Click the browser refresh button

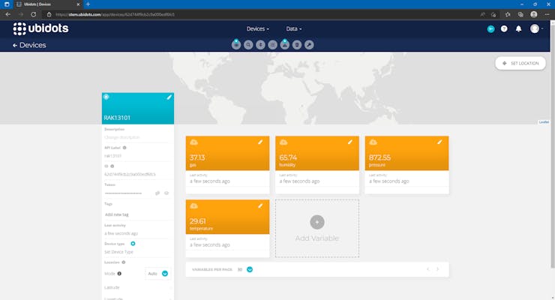click(x=33, y=14)
